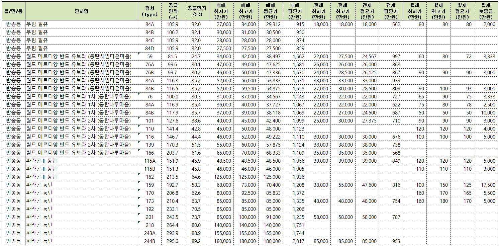Select the 84D type cell
The width and height of the screenshot is (499, 247).
[x=150, y=49]
